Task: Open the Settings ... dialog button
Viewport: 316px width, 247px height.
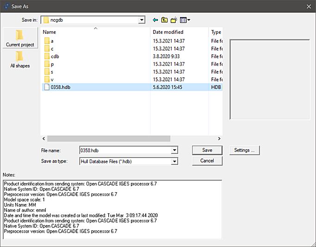Action: tap(244, 150)
